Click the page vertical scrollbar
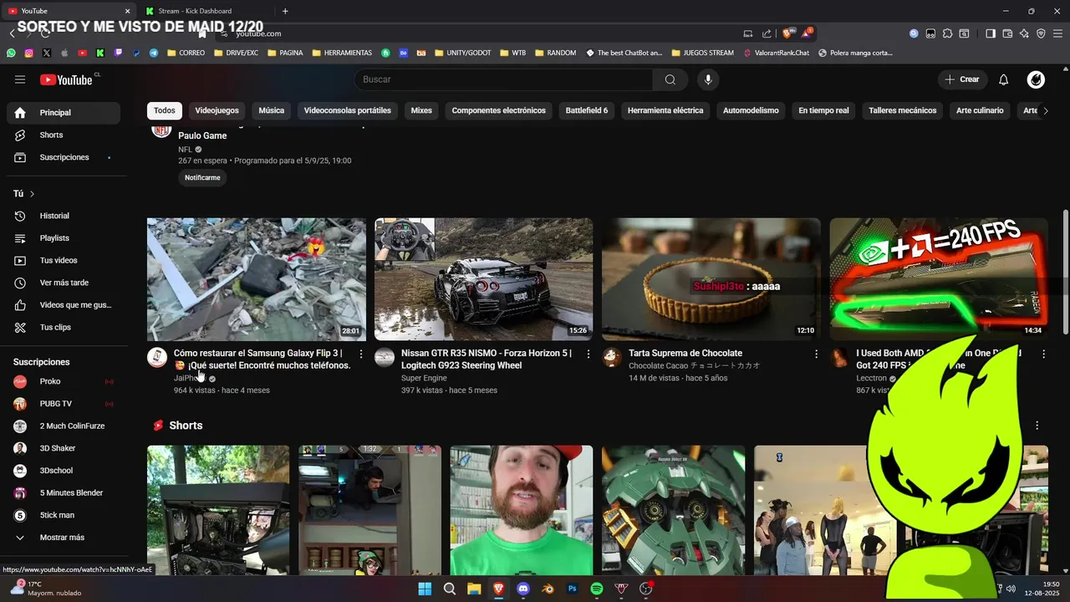This screenshot has height=602, width=1070. click(1065, 272)
